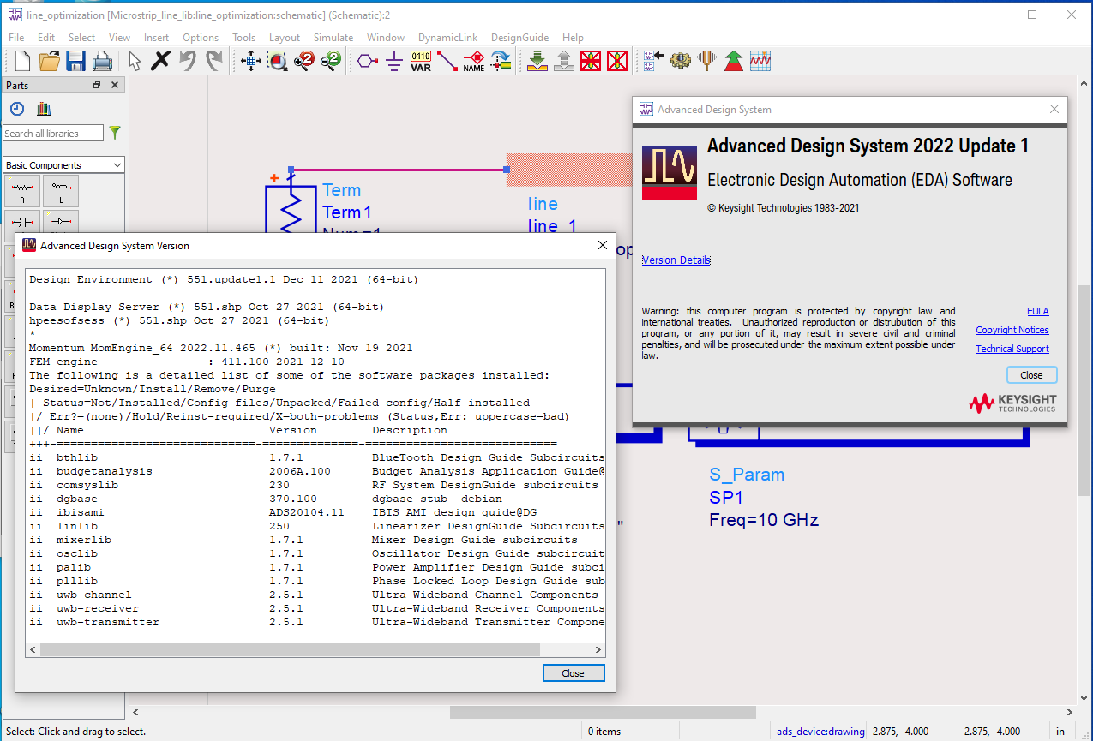Open the Window menu

coord(386,38)
